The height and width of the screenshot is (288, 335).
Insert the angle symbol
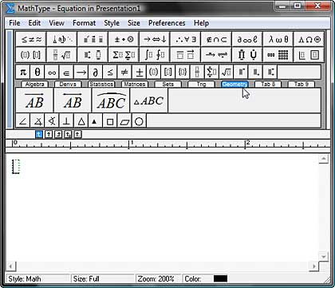pyautogui.click(x=23, y=121)
